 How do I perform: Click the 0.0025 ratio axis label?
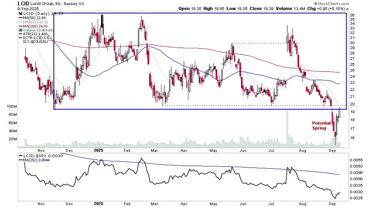pos(356,198)
